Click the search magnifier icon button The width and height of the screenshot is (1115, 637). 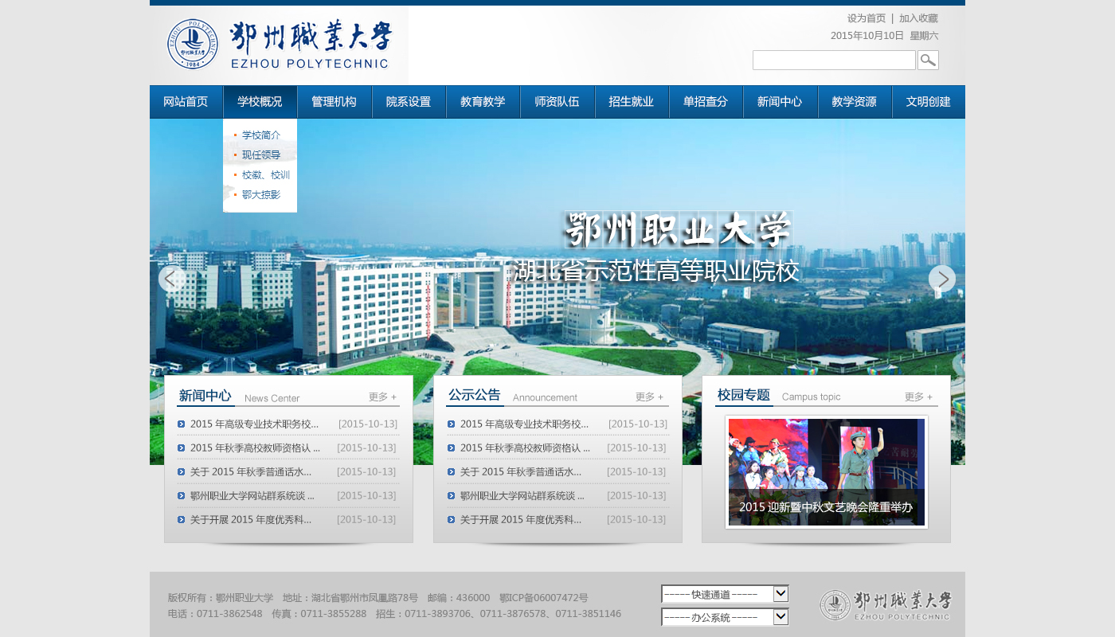click(x=928, y=61)
